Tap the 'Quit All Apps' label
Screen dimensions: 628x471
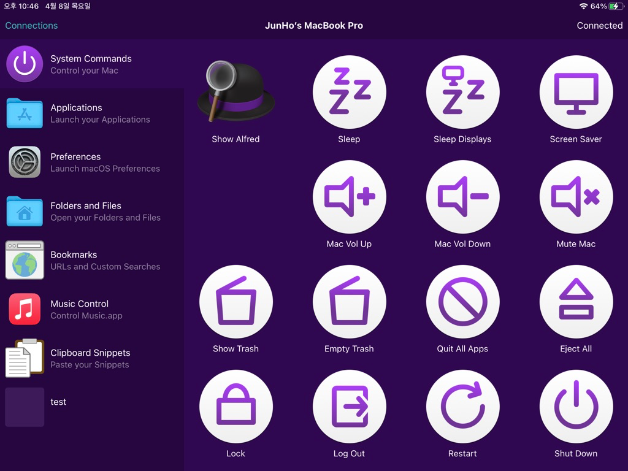(x=462, y=349)
